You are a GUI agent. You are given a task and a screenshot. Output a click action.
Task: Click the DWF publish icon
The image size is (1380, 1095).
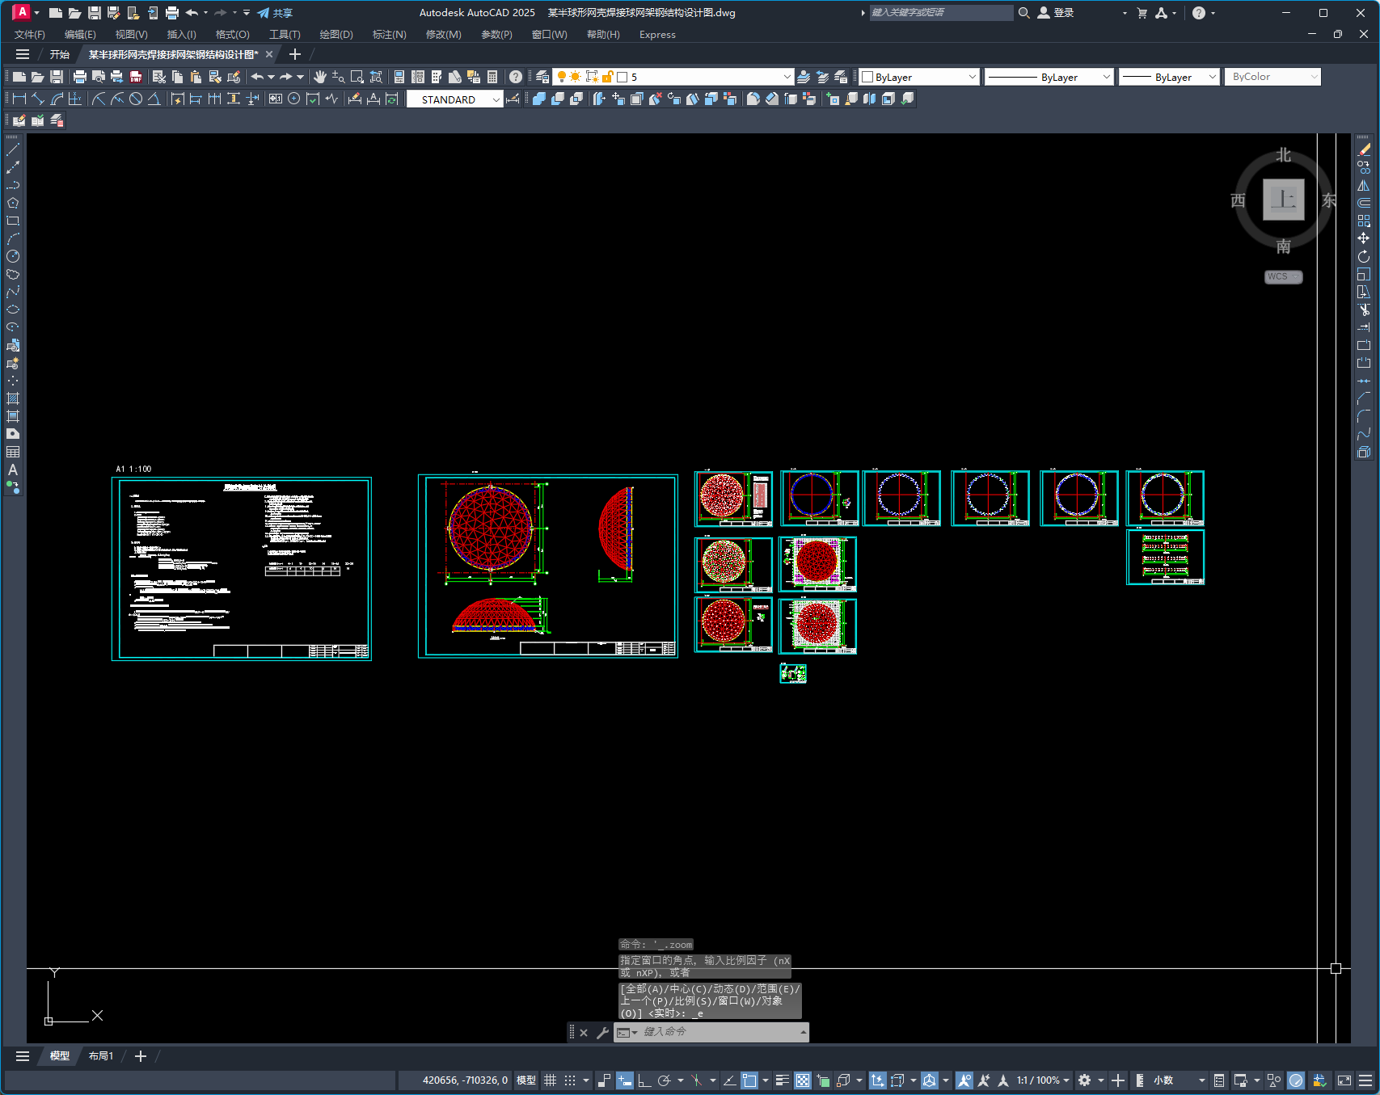click(136, 77)
